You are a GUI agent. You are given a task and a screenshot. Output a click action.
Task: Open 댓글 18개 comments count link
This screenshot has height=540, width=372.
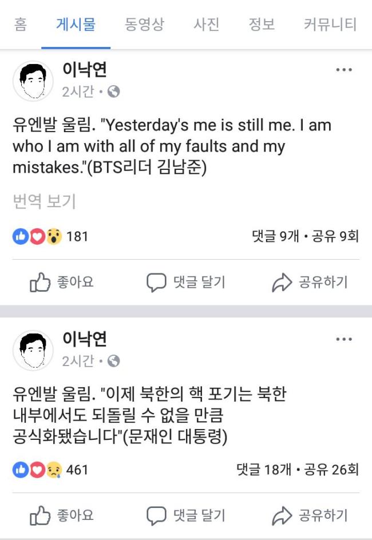pos(264,470)
